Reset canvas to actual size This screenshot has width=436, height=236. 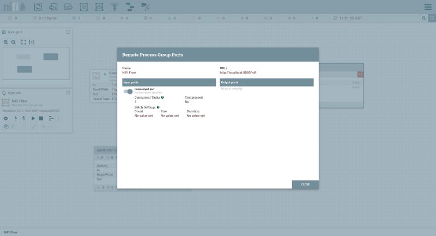pyautogui.click(x=31, y=43)
